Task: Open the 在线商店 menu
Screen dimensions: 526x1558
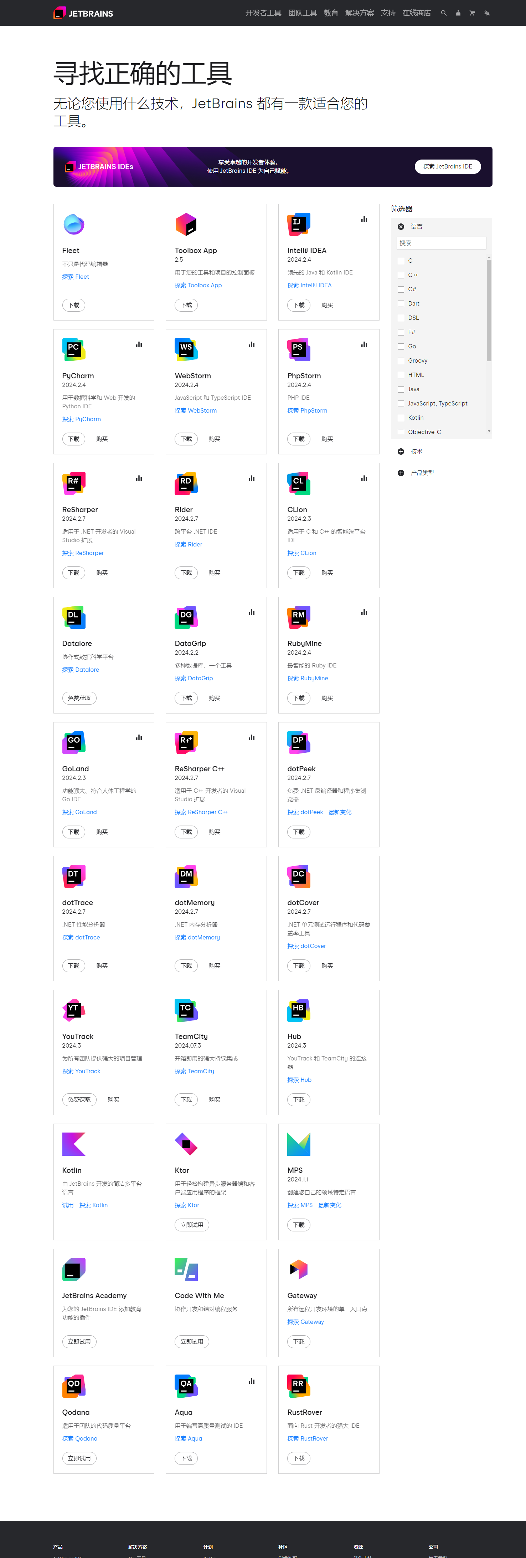Action: point(417,13)
